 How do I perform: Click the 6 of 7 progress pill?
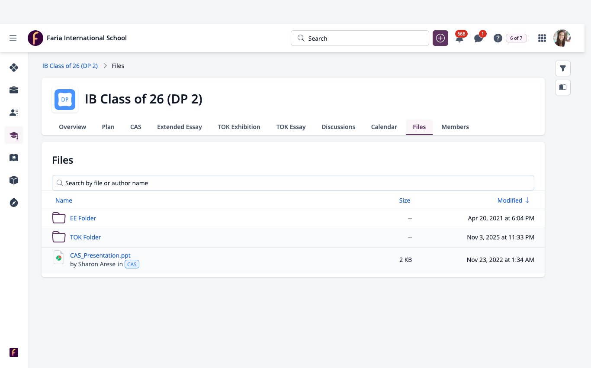tap(516, 38)
